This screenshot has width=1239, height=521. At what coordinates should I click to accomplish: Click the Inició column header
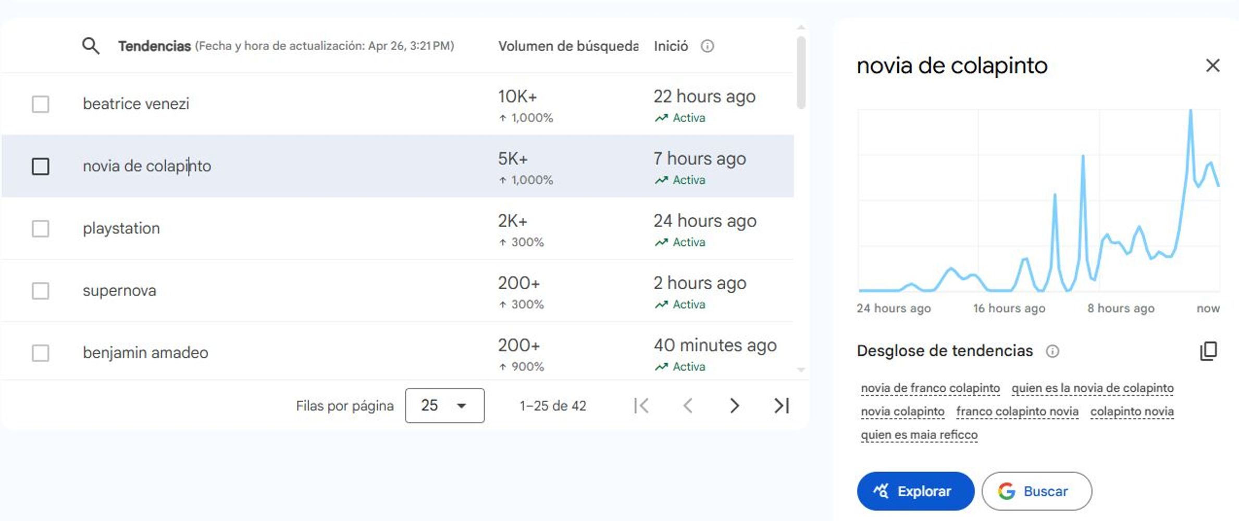pyautogui.click(x=671, y=46)
